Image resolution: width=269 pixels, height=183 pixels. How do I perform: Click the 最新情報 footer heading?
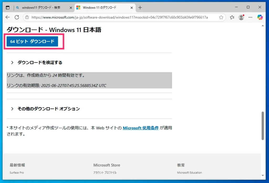pyautogui.click(x=17, y=165)
